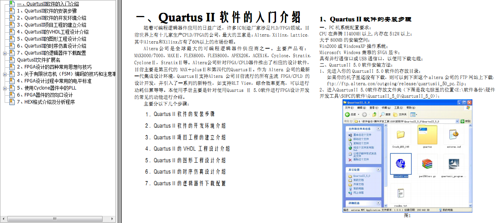Click bookmark icon beside 4、FPGA设计过程中常用的电平标准
Image resolution: width=500 pixels, height=223 pixels.
coord(12,81)
